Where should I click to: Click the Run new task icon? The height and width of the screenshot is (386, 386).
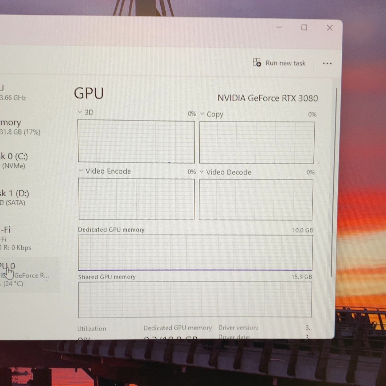click(257, 63)
